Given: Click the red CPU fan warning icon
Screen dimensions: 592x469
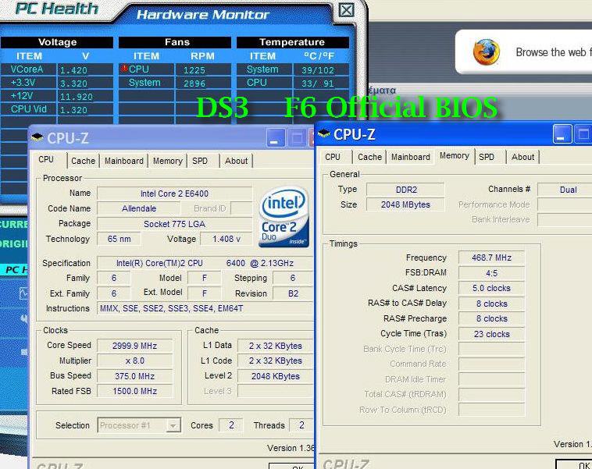Looking at the screenshot, I should 124,69.
